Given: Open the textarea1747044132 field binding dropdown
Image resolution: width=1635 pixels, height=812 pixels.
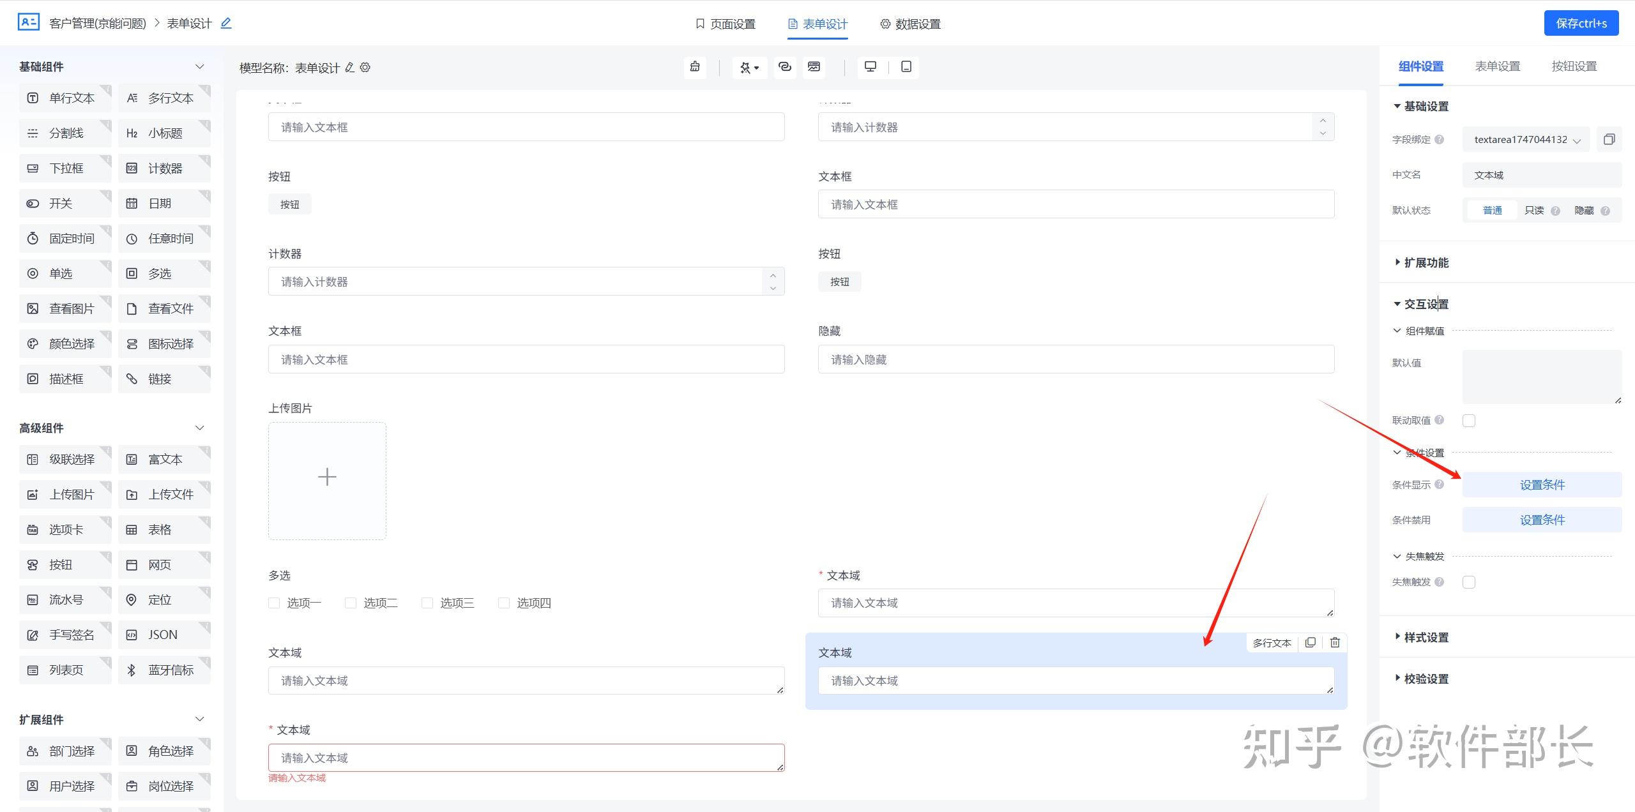Looking at the screenshot, I should 1525,139.
